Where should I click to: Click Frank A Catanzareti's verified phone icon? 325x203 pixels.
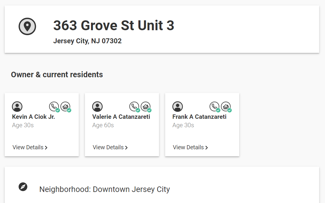pos(215,107)
